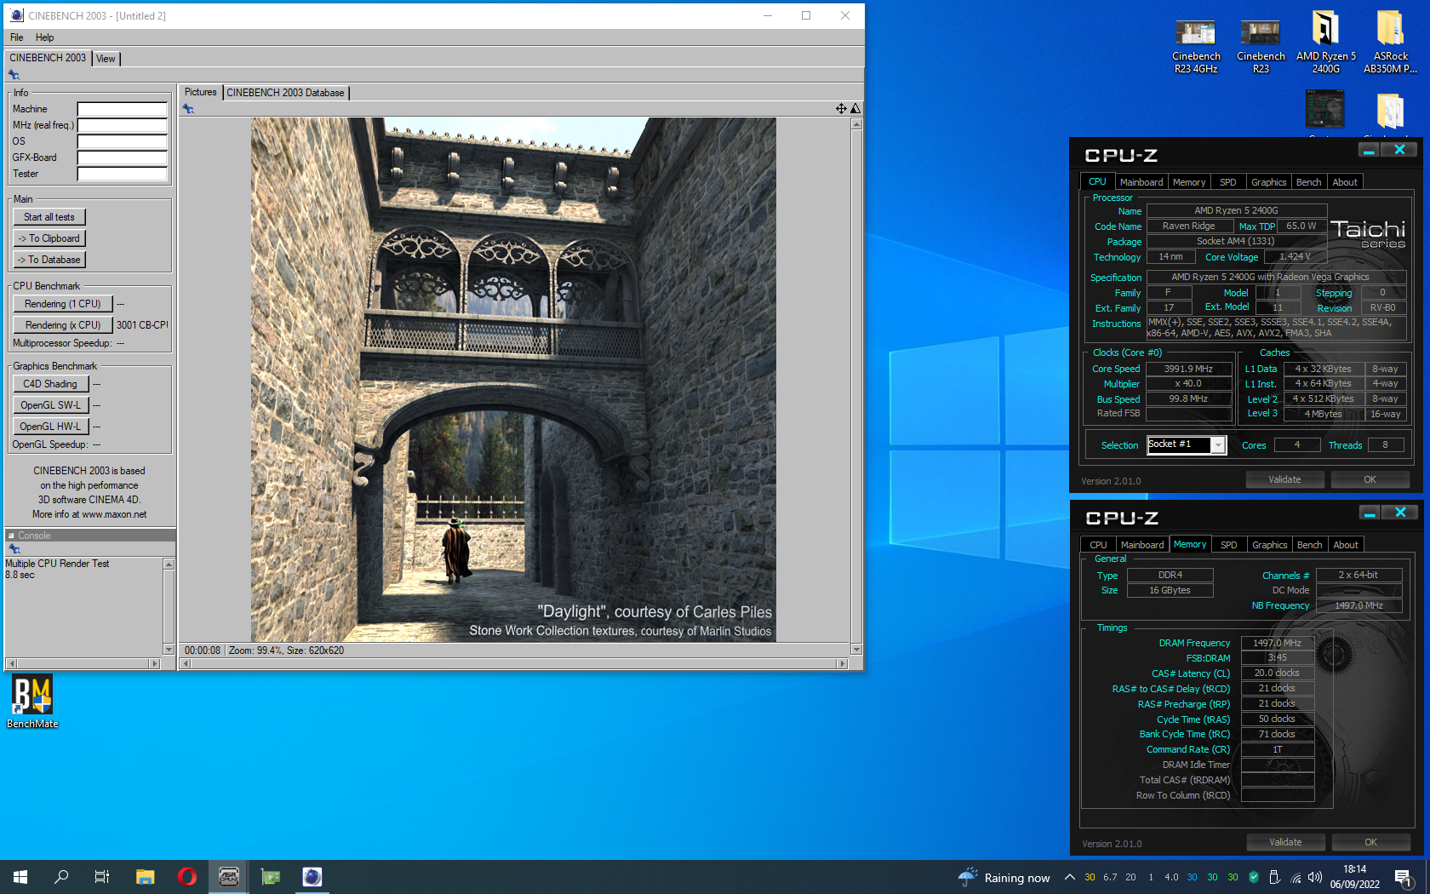Open the BenchMate desktop shortcut
The height and width of the screenshot is (894, 1430).
coord(32,702)
